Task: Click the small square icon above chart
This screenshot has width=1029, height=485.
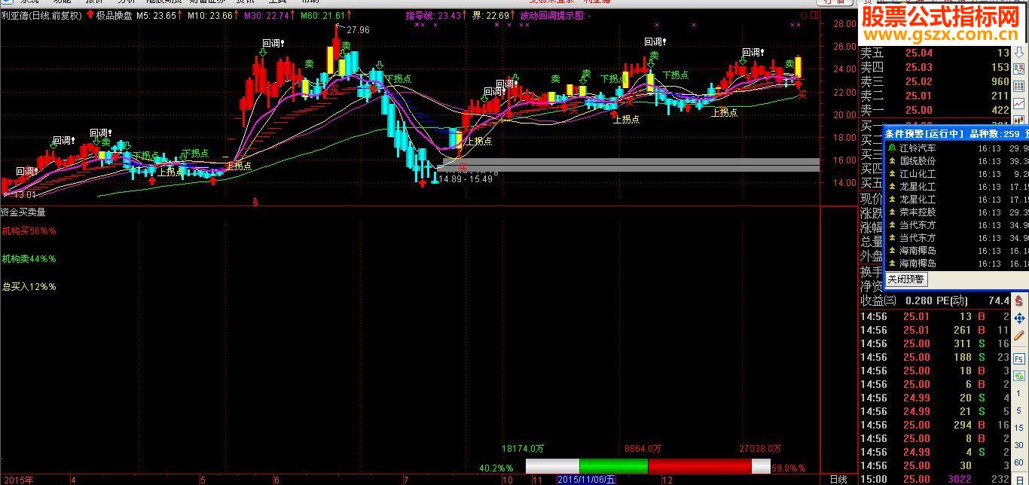Action: [x=813, y=15]
